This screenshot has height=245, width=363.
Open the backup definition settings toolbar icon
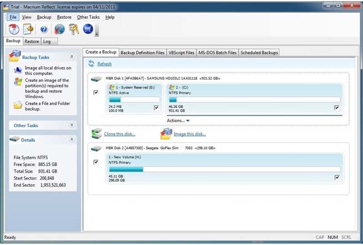pyautogui.click(x=28, y=29)
